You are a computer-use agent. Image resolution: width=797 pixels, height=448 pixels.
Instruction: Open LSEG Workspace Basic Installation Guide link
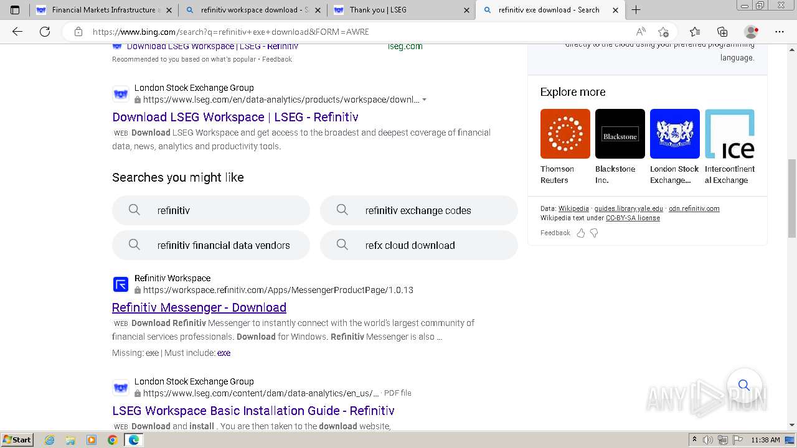(x=253, y=411)
